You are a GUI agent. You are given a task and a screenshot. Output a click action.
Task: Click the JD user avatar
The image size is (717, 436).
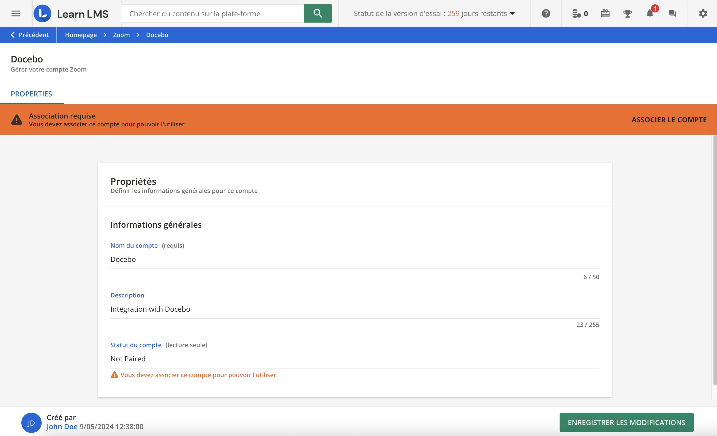[x=31, y=423]
